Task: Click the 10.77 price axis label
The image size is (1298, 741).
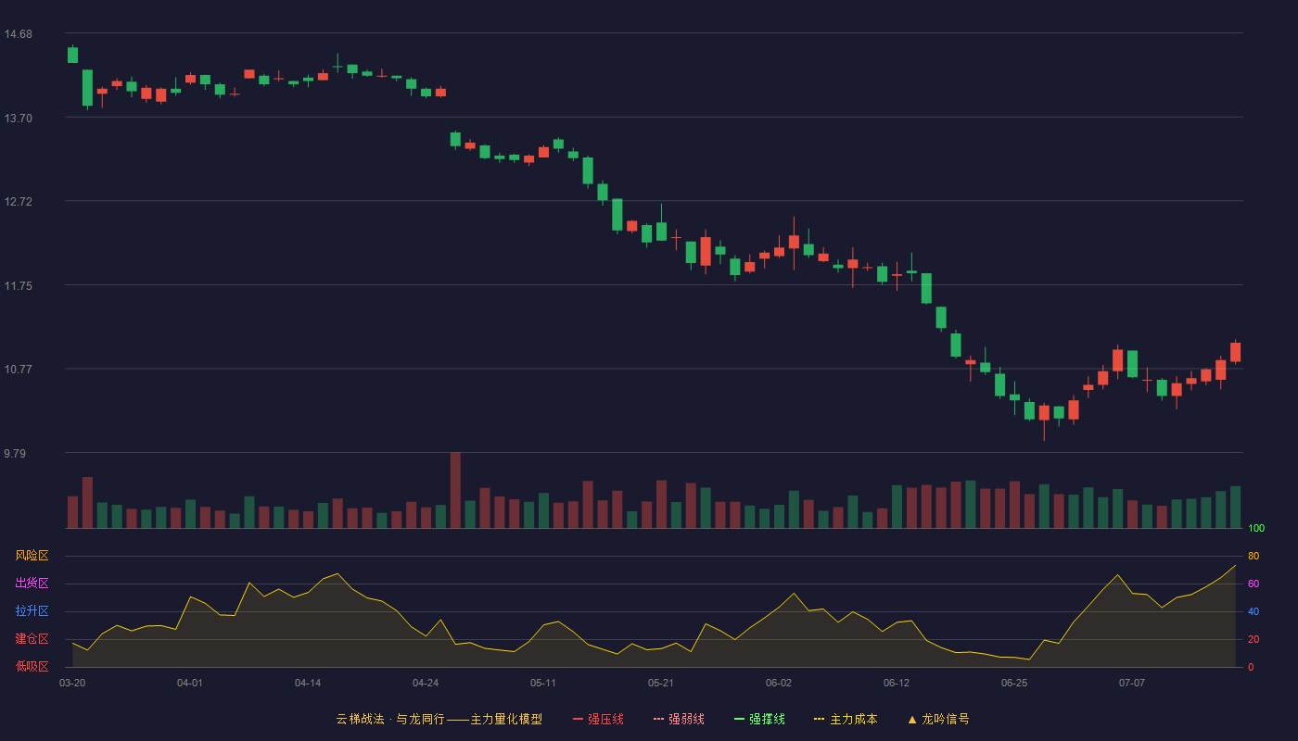Action: pos(18,370)
